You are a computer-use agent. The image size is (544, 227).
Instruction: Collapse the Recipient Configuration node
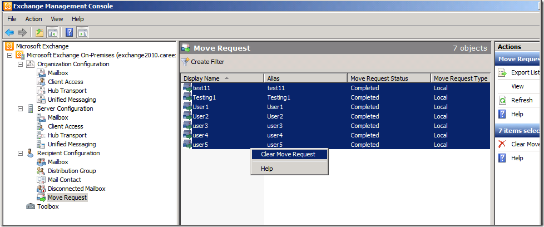click(x=20, y=153)
